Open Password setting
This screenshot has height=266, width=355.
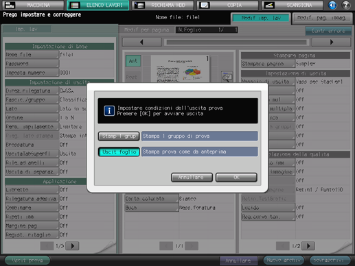32,64
